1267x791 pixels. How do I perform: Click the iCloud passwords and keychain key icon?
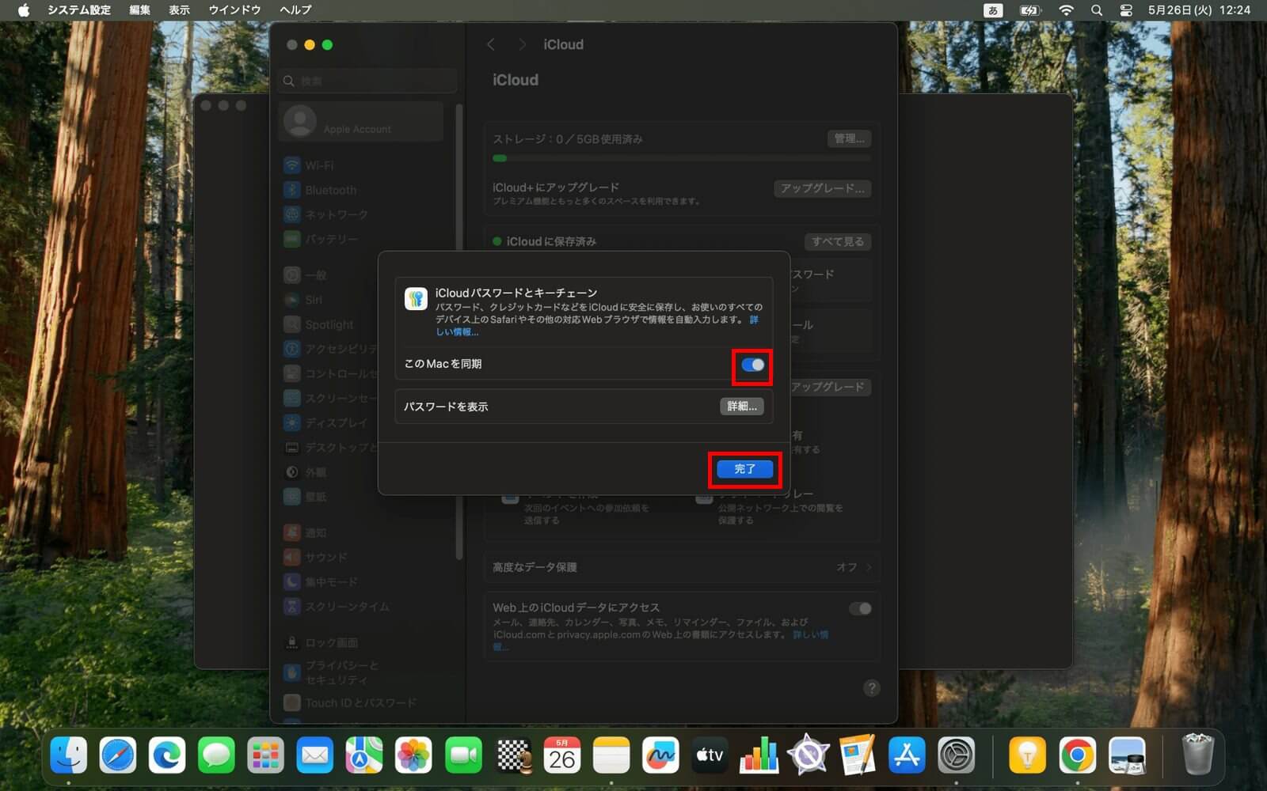click(x=416, y=299)
